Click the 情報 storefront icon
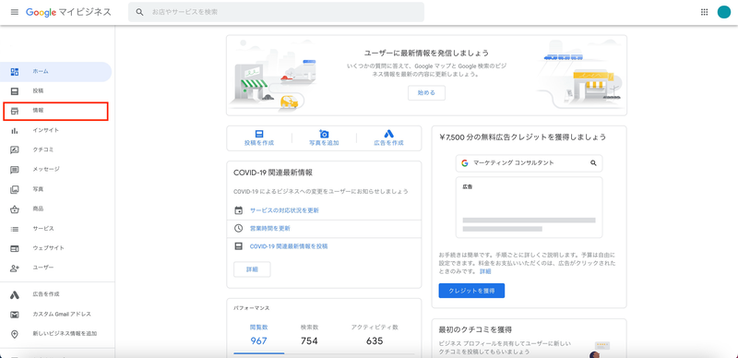 tap(15, 111)
